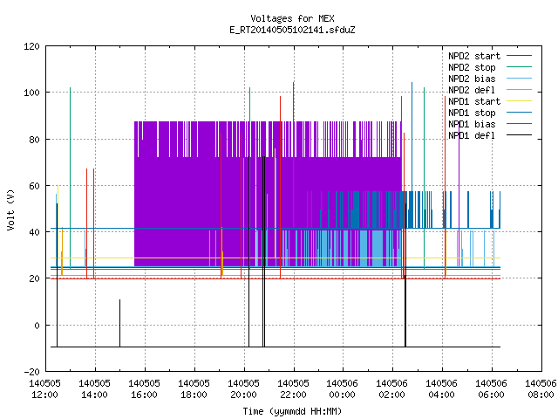Click the x-axis label 140506 00:00
558x419 pixels.
pyautogui.click(x=342, y=389)
